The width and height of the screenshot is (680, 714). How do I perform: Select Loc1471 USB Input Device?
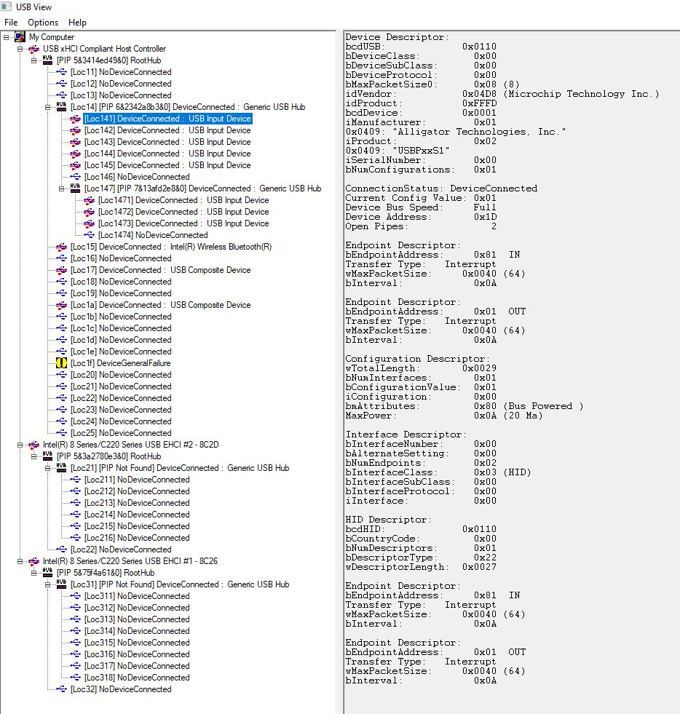[183, 200]
